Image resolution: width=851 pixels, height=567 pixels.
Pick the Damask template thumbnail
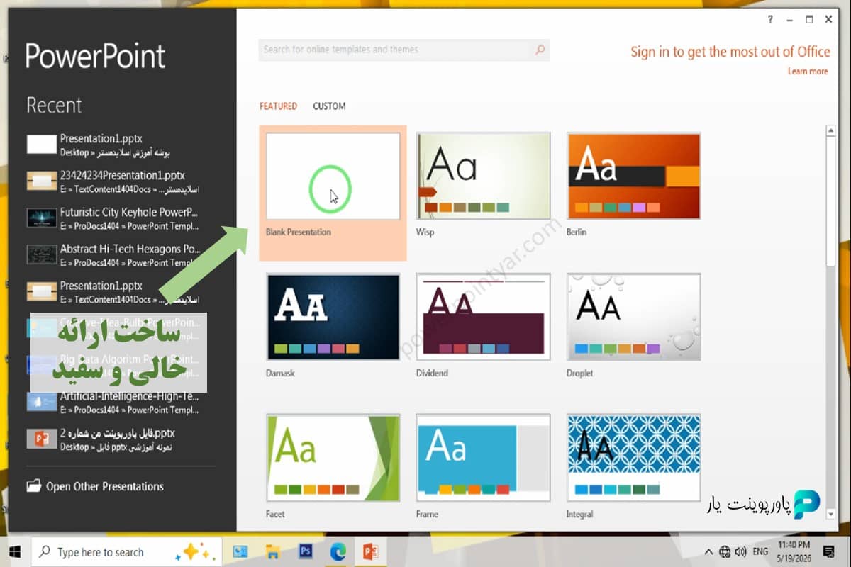[x=333, y=317]
